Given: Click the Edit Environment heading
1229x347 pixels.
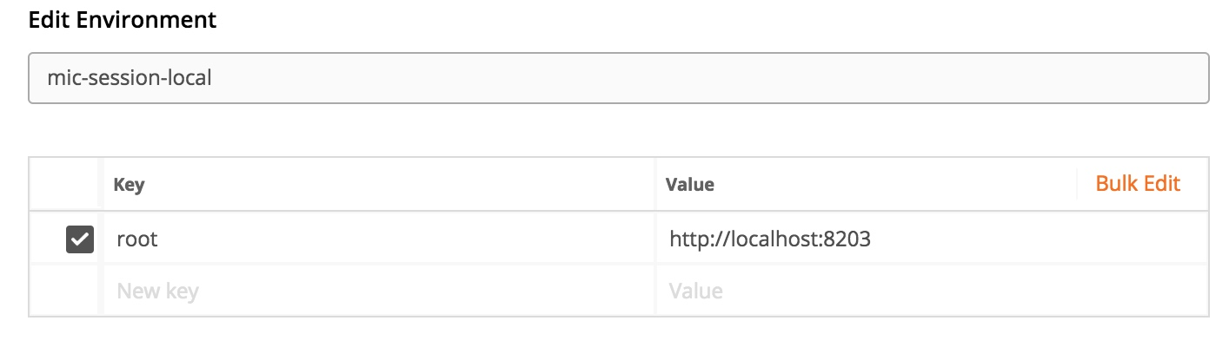Looking at the screenshot, I should [x=123, y=20].
